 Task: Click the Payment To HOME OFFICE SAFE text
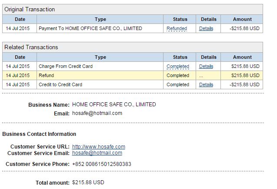click(x=90, y=29)
